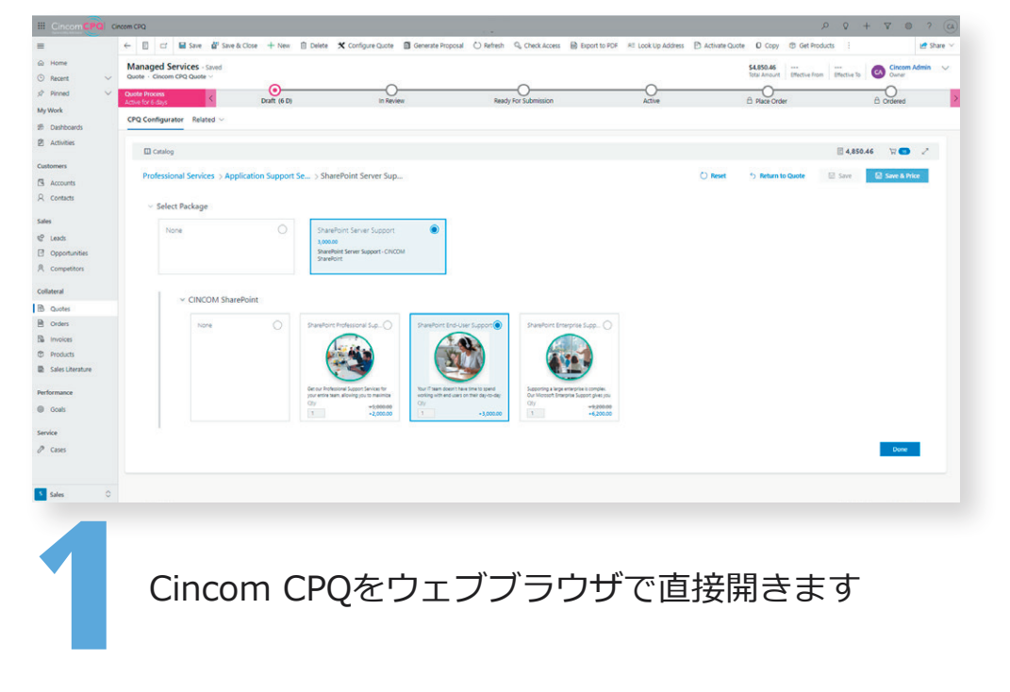
Task: Open Contacts in sidebar
Action: click(x=61, y=198)
